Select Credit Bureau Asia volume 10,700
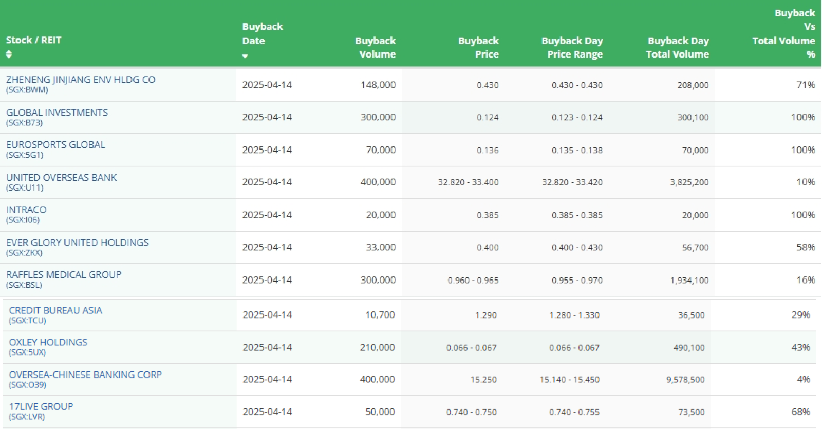822x429 pixels. coord(380,315)
